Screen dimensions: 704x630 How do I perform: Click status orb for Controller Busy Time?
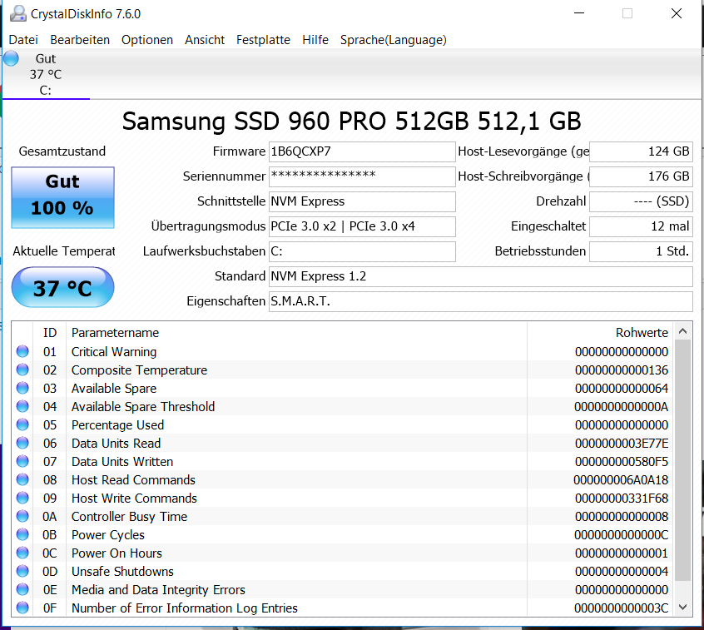pos(22,516)
